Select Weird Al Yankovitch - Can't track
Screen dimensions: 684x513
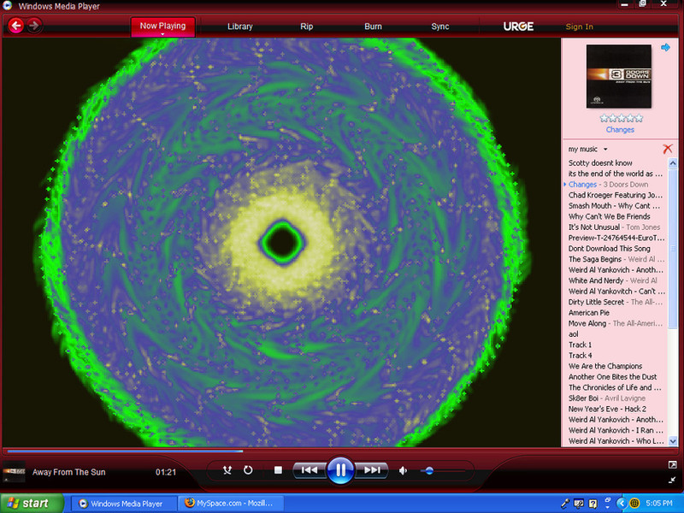point(615,291)
